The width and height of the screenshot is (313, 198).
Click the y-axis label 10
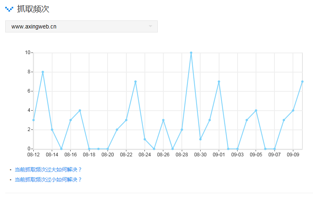(x=28, y=53)
